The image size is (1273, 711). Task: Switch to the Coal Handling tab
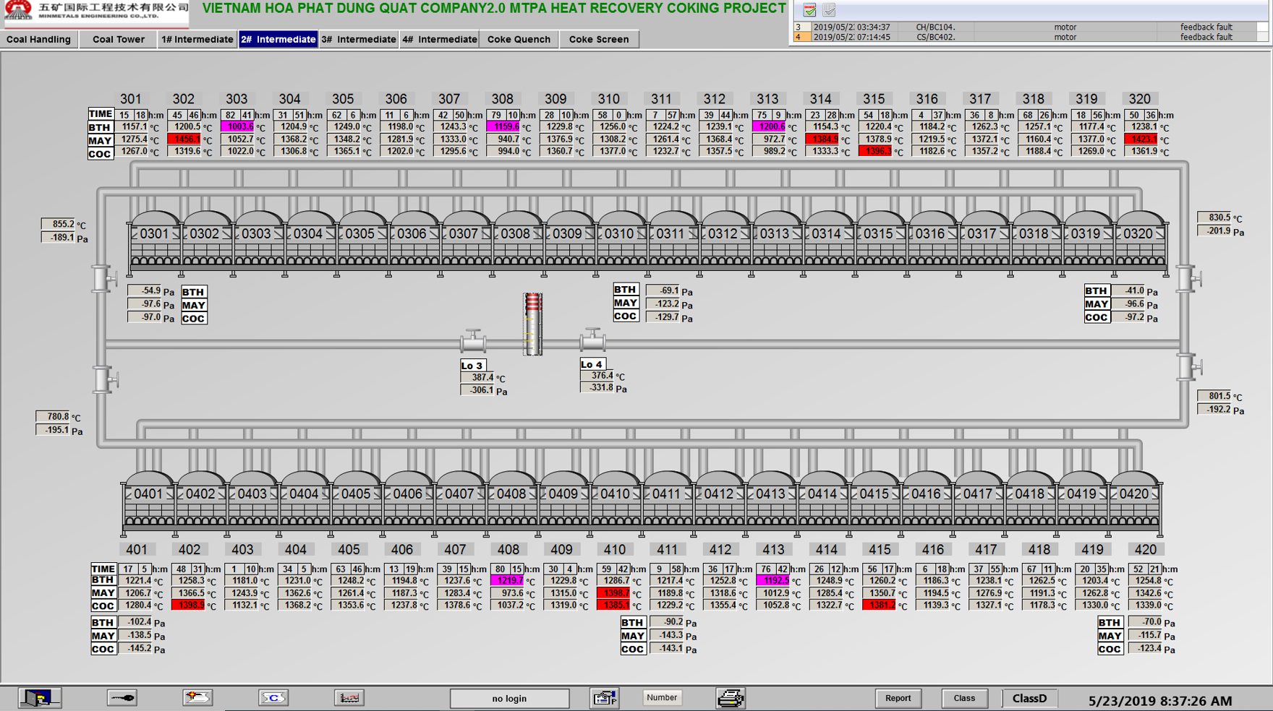click(x=39, y=39)
